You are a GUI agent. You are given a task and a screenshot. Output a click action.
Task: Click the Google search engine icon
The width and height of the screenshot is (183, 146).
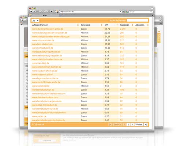coord(126,12)
